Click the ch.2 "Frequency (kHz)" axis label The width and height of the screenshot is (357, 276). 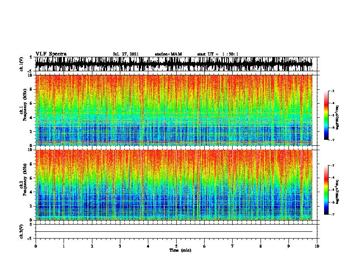pos(25,179)
